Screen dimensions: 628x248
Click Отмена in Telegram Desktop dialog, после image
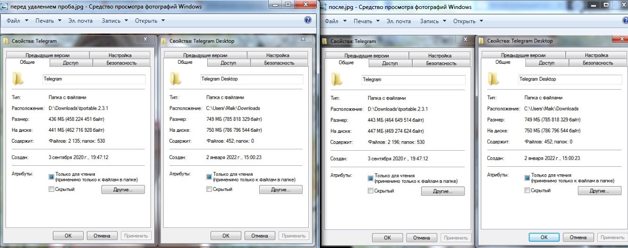578,238
